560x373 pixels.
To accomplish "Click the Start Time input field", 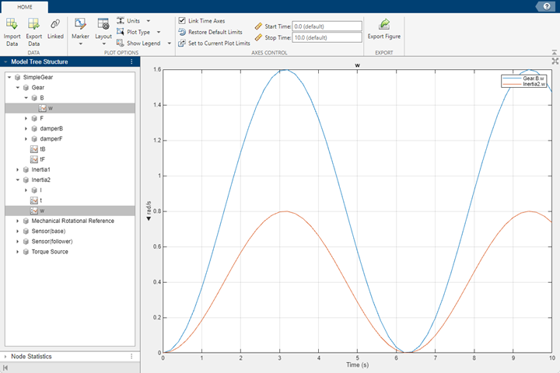I will pyautogui.click(x=327, y=26).
